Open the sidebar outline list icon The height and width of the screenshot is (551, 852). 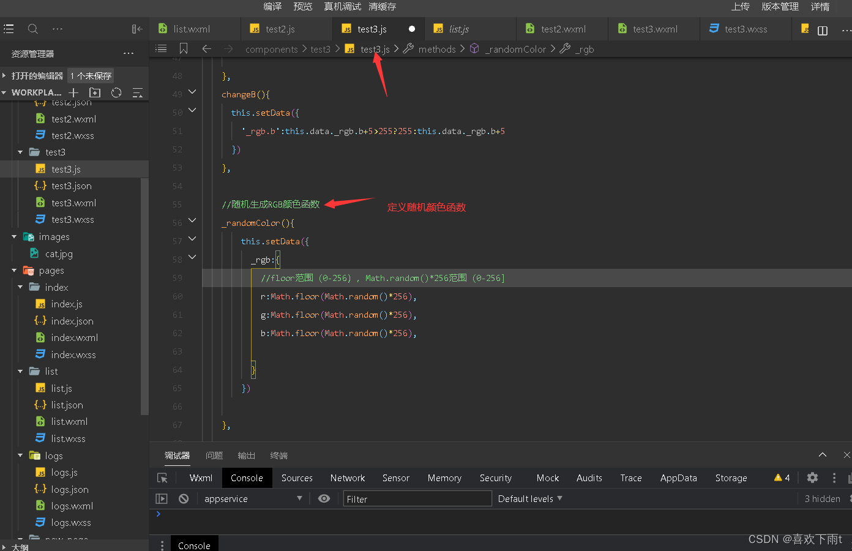[9, 29]
